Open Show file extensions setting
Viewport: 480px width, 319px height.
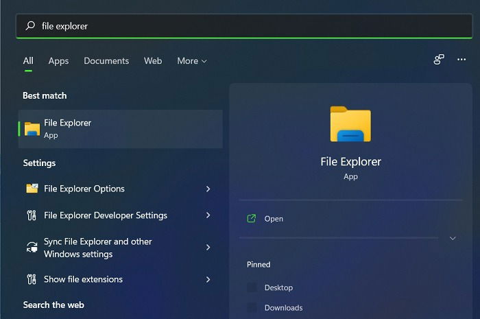[121, 279]
